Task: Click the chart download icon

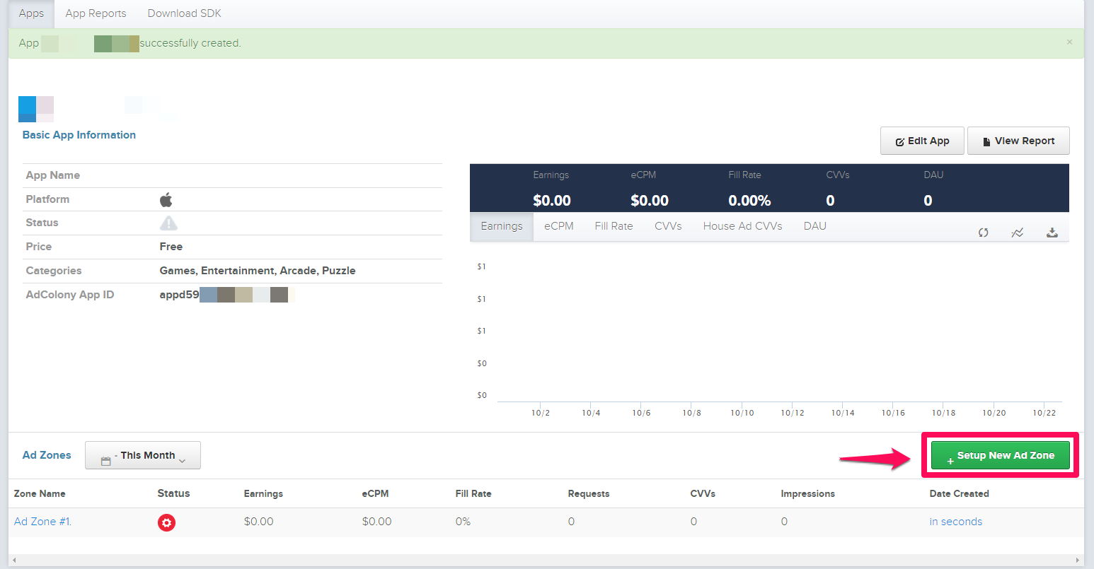Action: tap(1052, 233)
